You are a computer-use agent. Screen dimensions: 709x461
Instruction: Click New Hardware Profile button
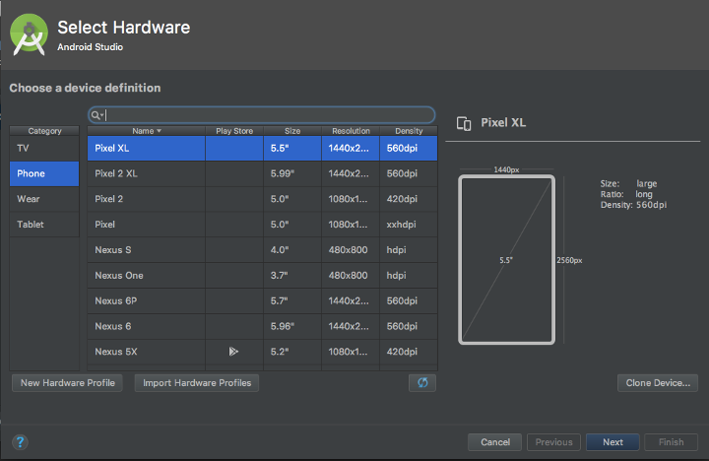pyautogui.click(x=67, y=383)
